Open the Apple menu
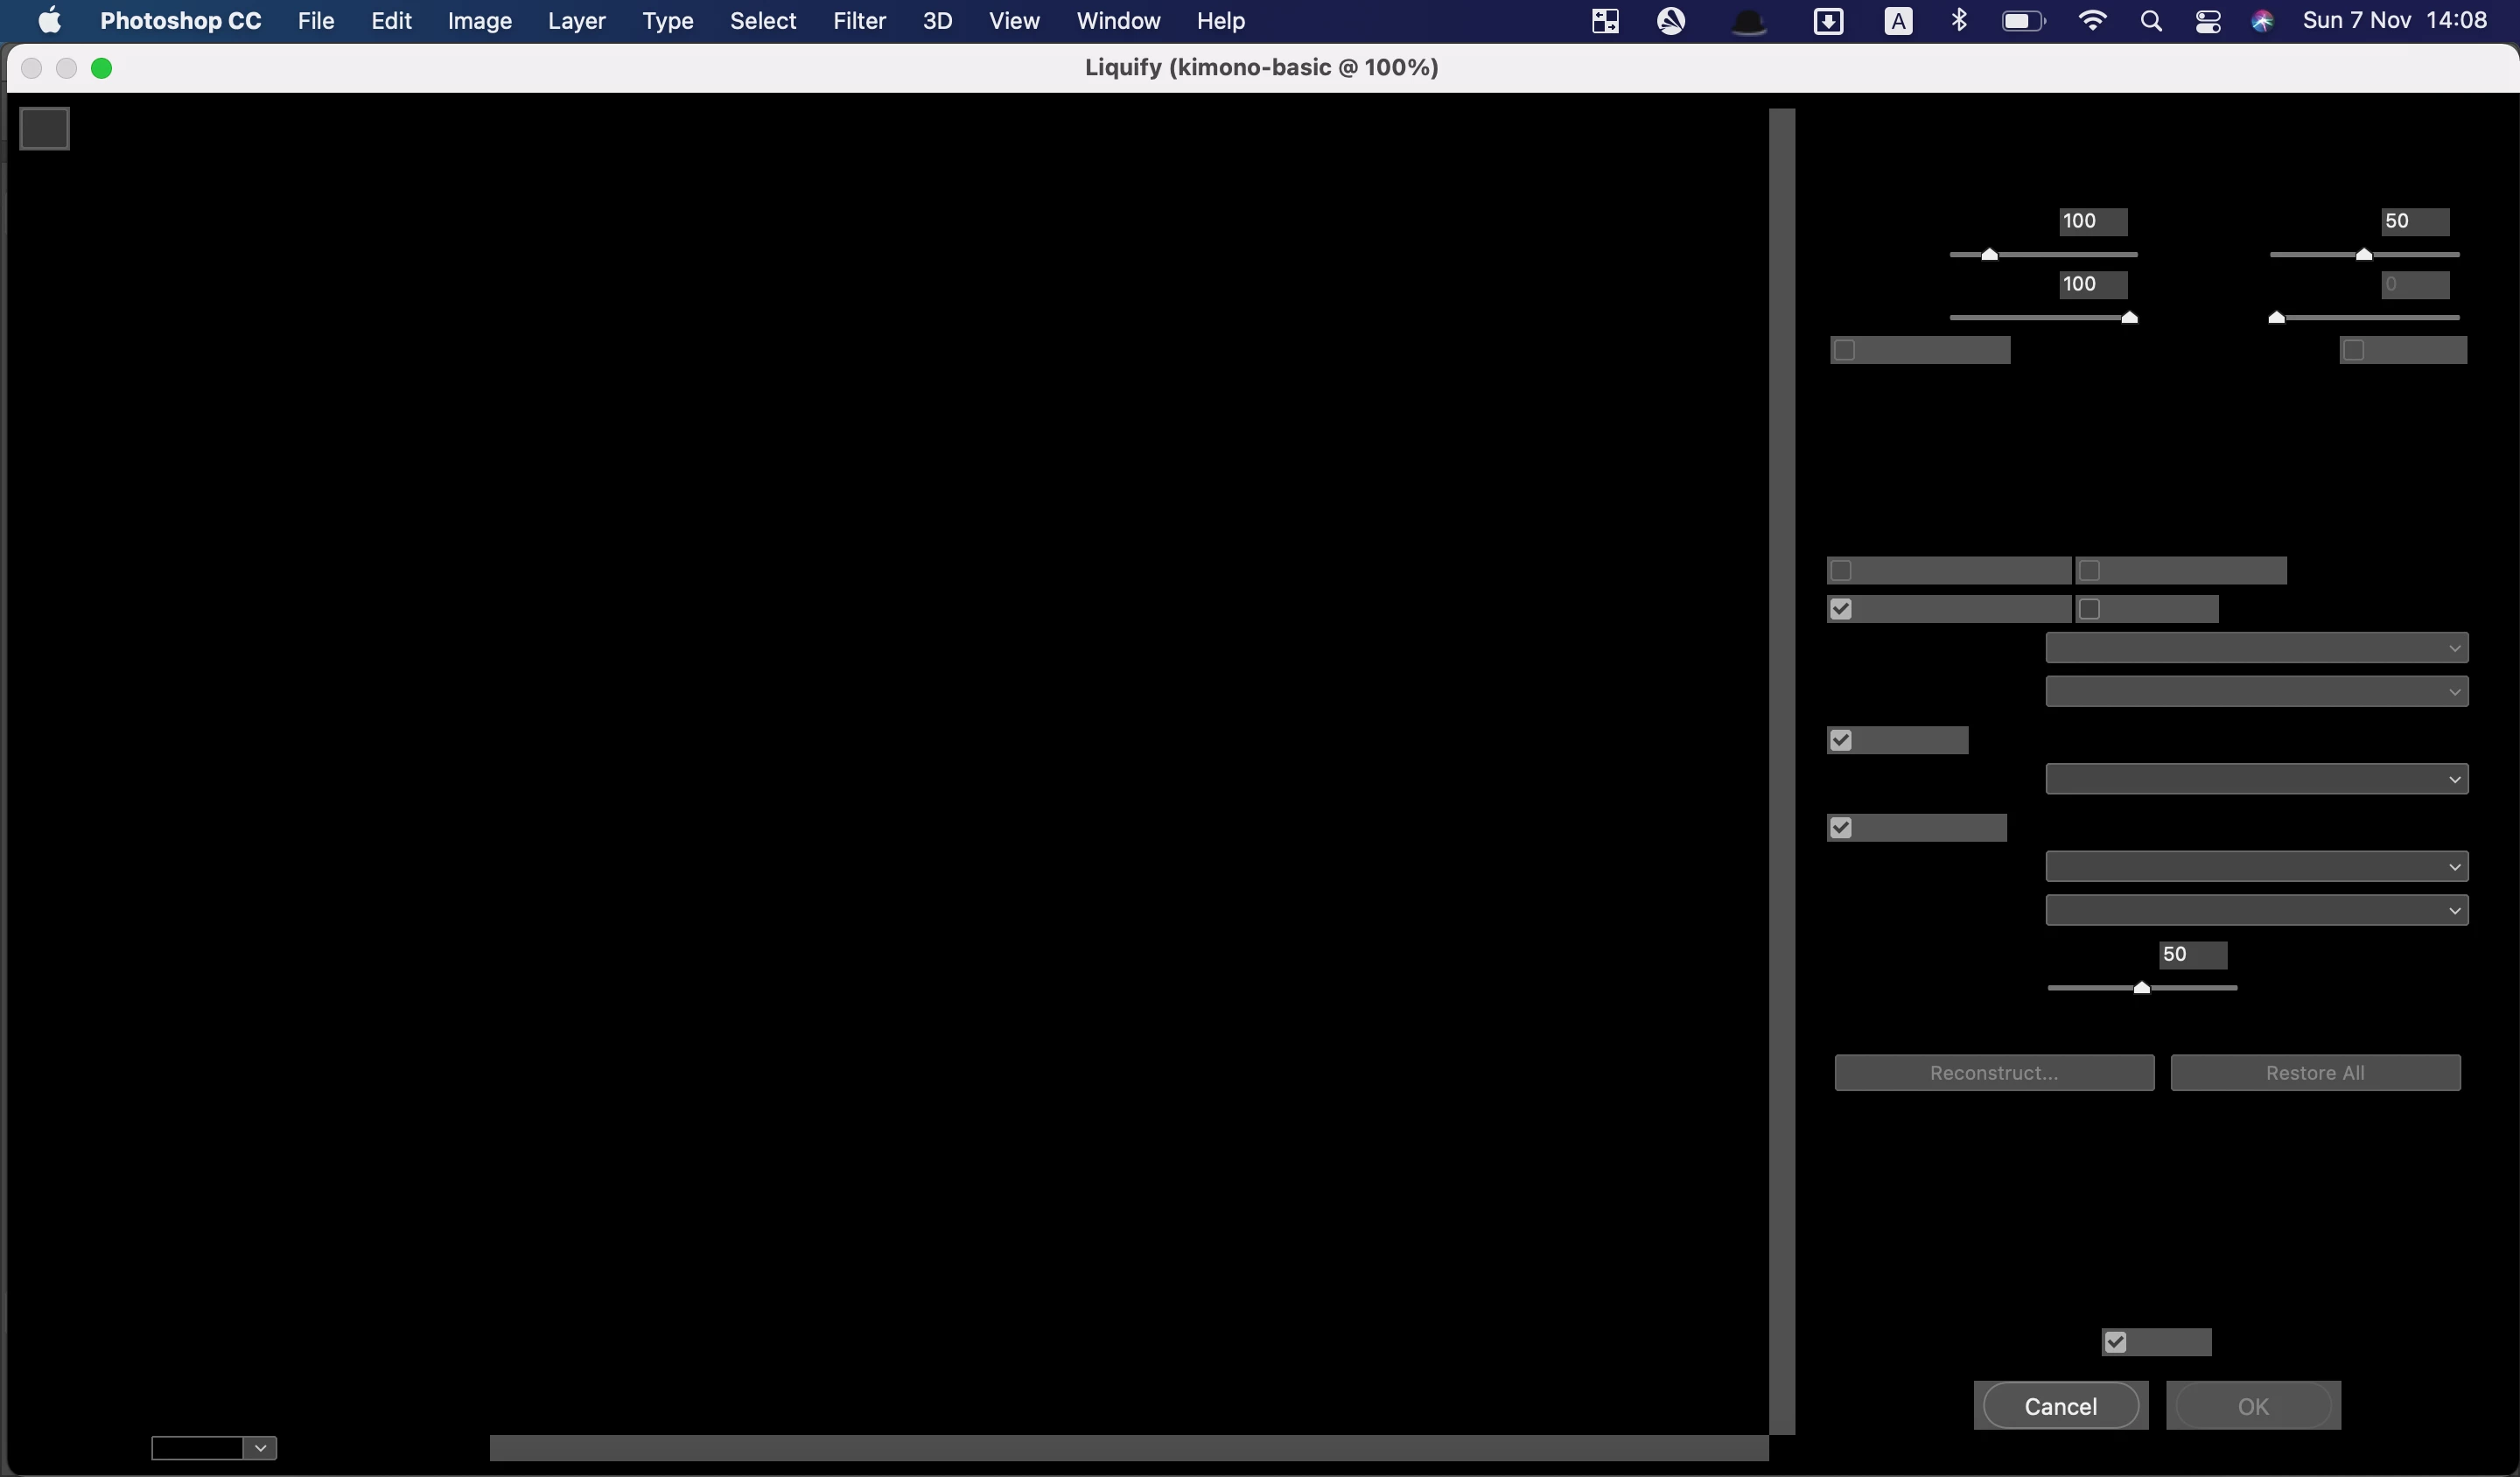 pos(49,20)
